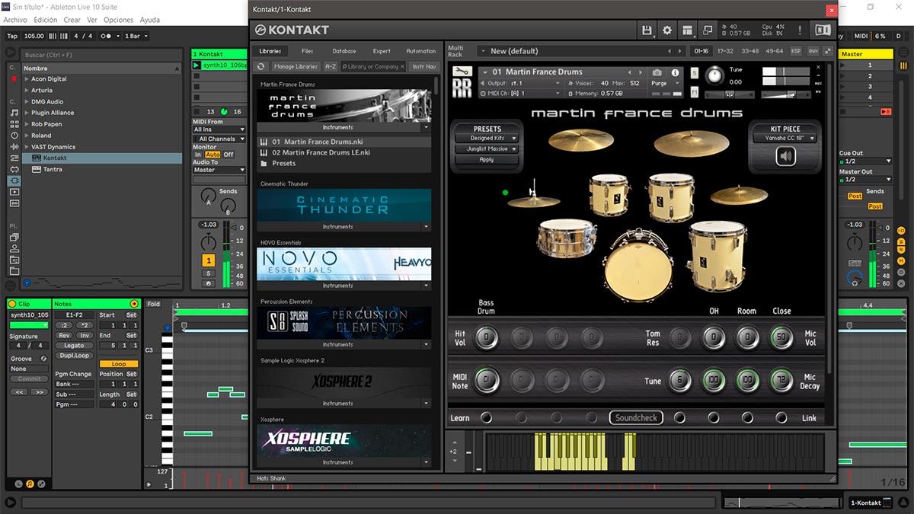
Task: Expand the Plugin Alliance folder
Action: coord(27,113)
